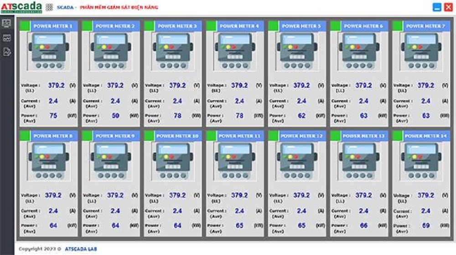Select the POWER METER 10 header
The height and width of the screenshot is (255, 456).
(x=178, y=135)
